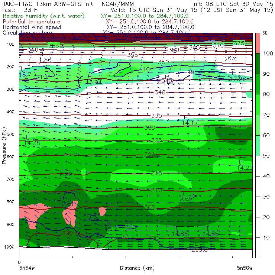Click the 305 potential temperature contour label
This screenshot has height=275, width=275.
click(150, 207)
